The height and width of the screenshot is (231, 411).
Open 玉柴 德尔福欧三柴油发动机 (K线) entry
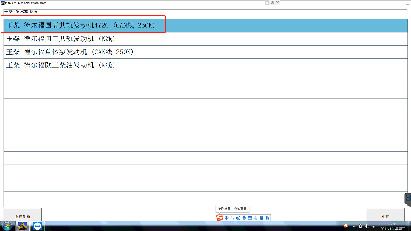[205, 65]
